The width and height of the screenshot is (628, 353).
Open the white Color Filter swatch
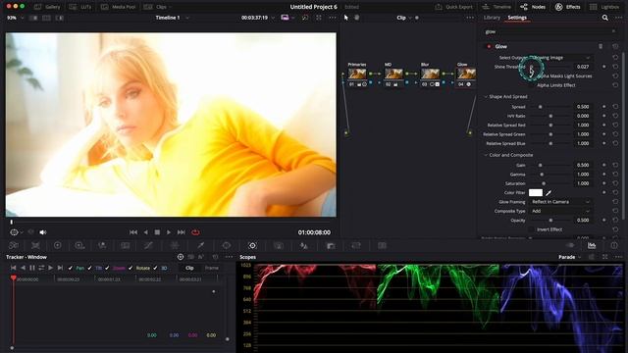pyautogui.click(x=536, y=192)
